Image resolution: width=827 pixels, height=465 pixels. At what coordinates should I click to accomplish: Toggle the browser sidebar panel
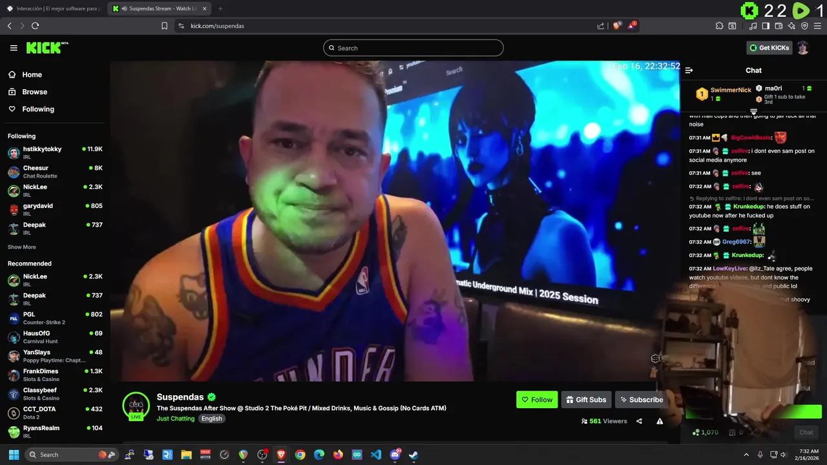[x=766, y=26]
